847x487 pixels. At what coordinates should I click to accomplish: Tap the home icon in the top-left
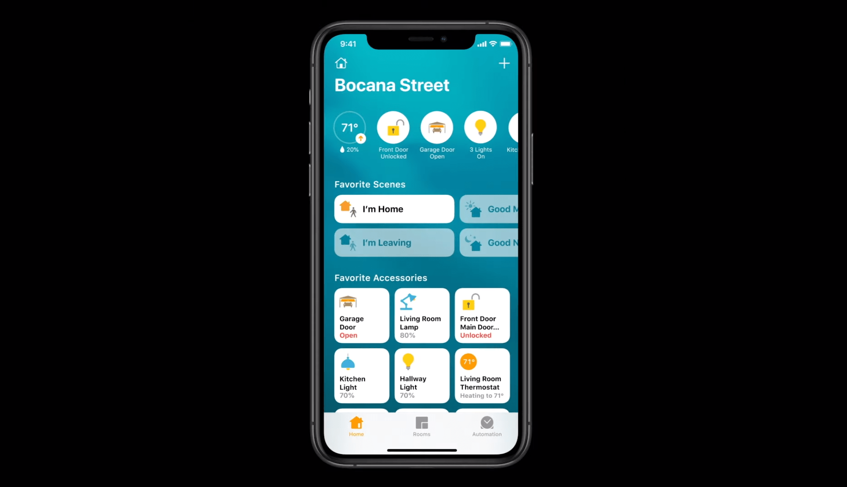[341, 63]
